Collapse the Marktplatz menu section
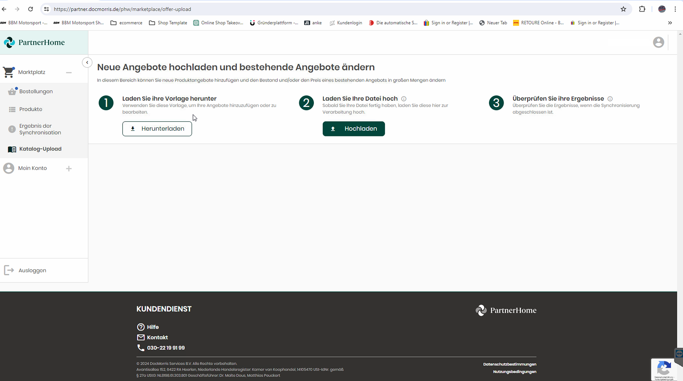Screen dimensions: 683x381 [x=69, y=72]
